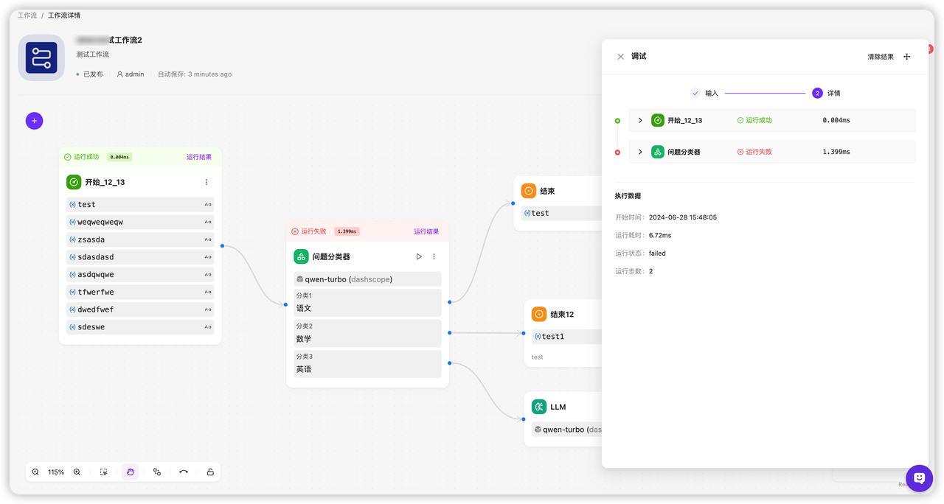Click the test variable in 开始 node

[140, 205]
